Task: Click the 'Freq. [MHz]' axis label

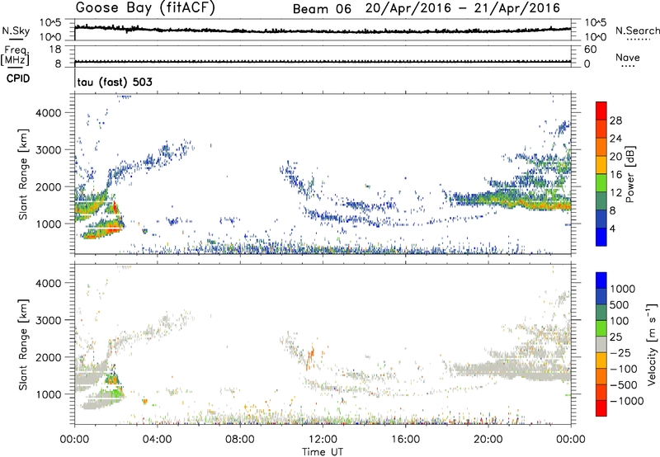Action: coord(15,56)
